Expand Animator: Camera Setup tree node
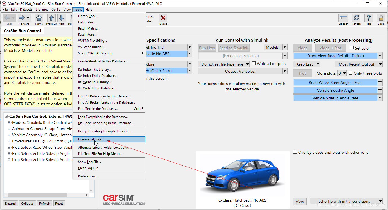 (x=9, y=129)
